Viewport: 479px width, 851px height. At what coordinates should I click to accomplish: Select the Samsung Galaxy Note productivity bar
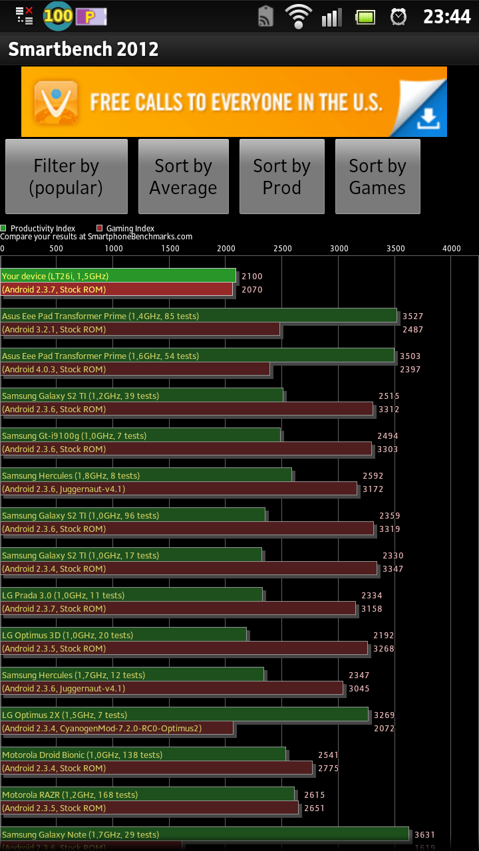[x=205, y=834]
